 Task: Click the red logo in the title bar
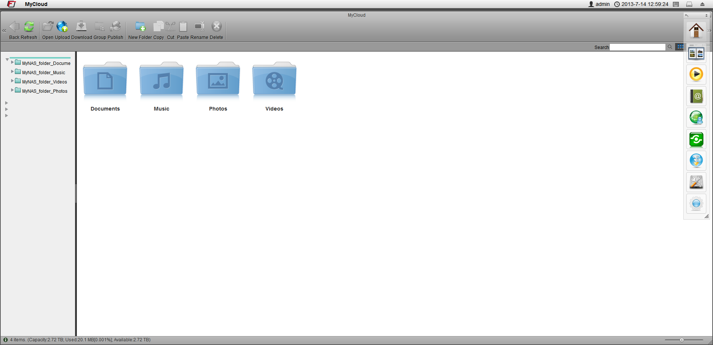click(x=12, y=4)
